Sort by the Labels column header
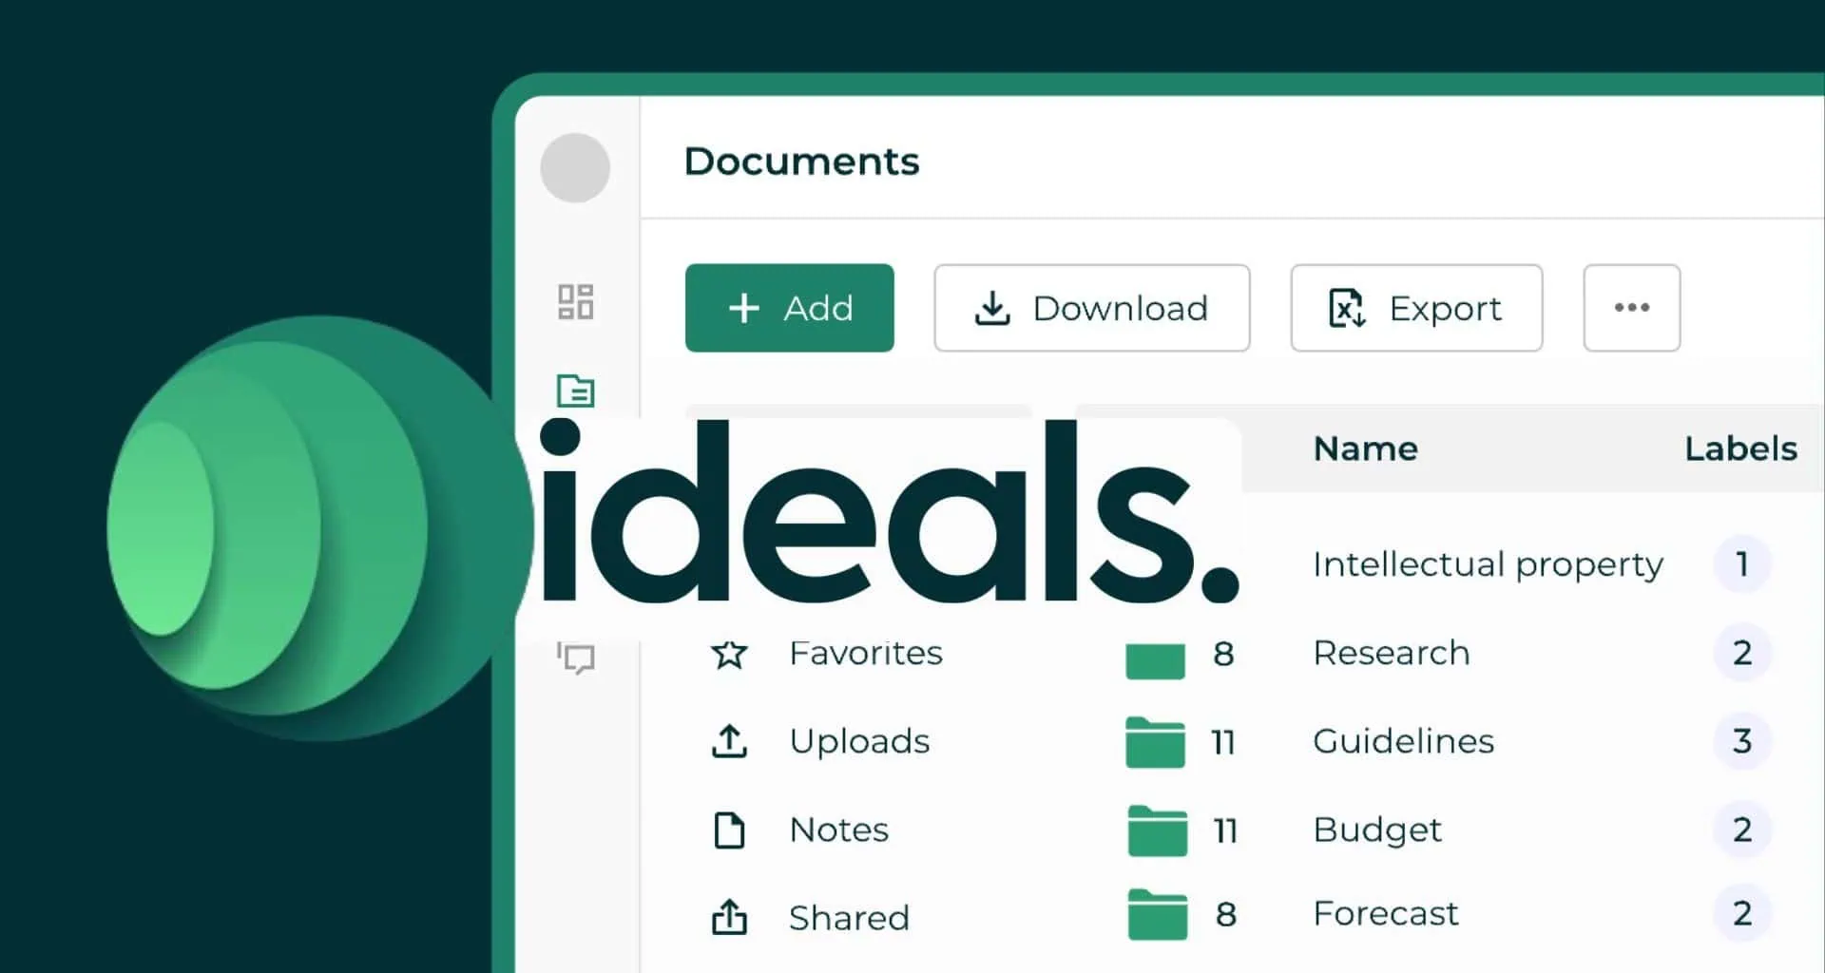The height and width of the screenshot is (973, 1825). click(1740, 448)
